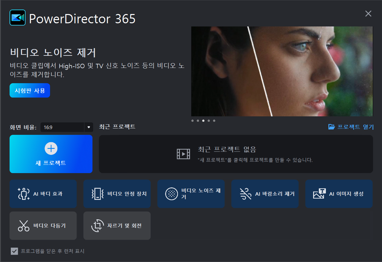Click the plus icon for new project
Image resolution: width=382 pixels, height=262 pixels.
(x=51, y=148)
